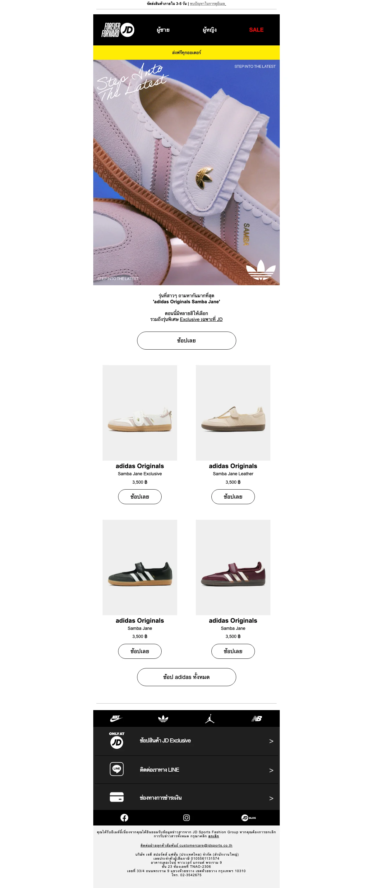The width and height of the screenshot is (373, 888).
Task: Open the SALE menu item
Action: click(256, 30)
